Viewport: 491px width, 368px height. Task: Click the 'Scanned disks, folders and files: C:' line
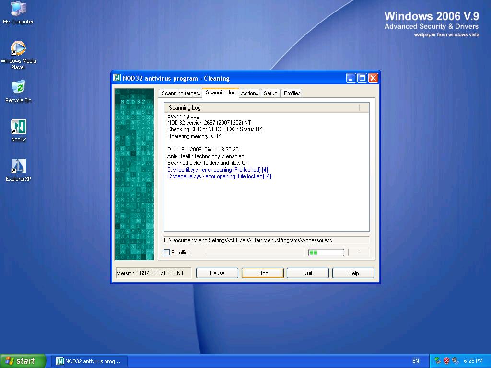click(207, 163)
